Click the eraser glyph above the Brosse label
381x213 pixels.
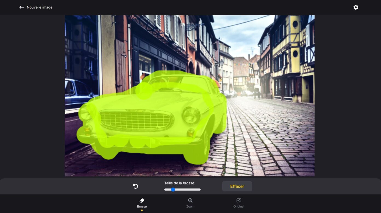click(142, 200)
